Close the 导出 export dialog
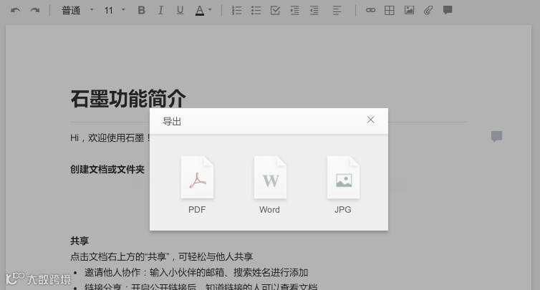The width and height of the screenshot is (540, 290). click(370, 120)
